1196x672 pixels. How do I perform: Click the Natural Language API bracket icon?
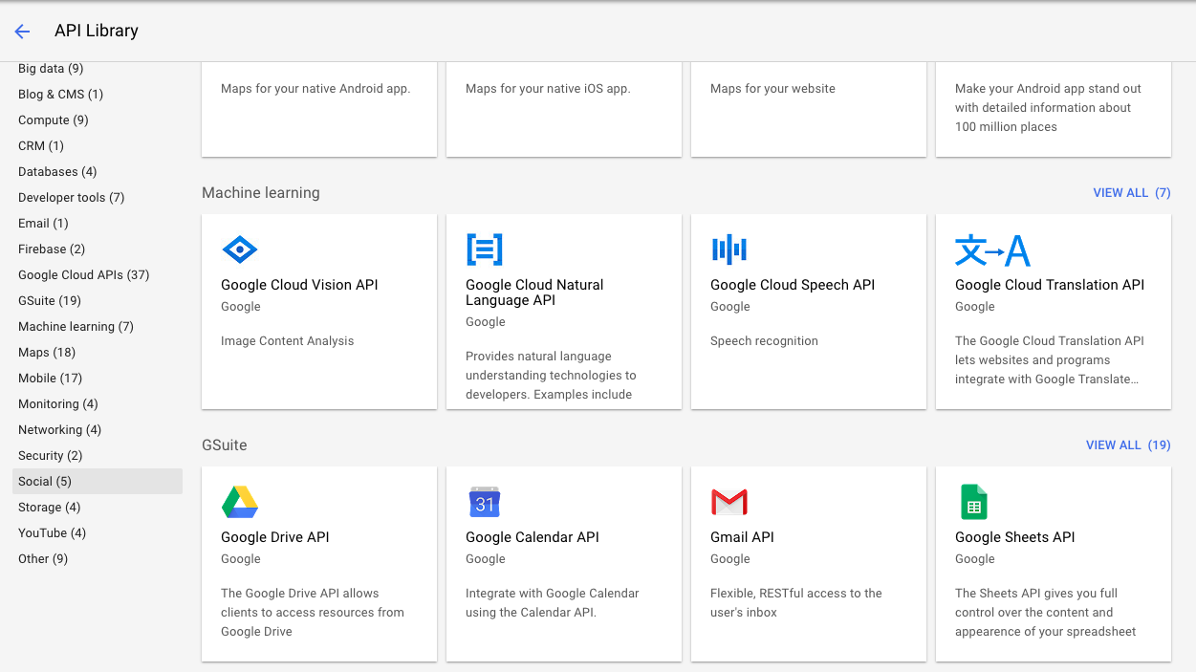[x=485, y=249]
